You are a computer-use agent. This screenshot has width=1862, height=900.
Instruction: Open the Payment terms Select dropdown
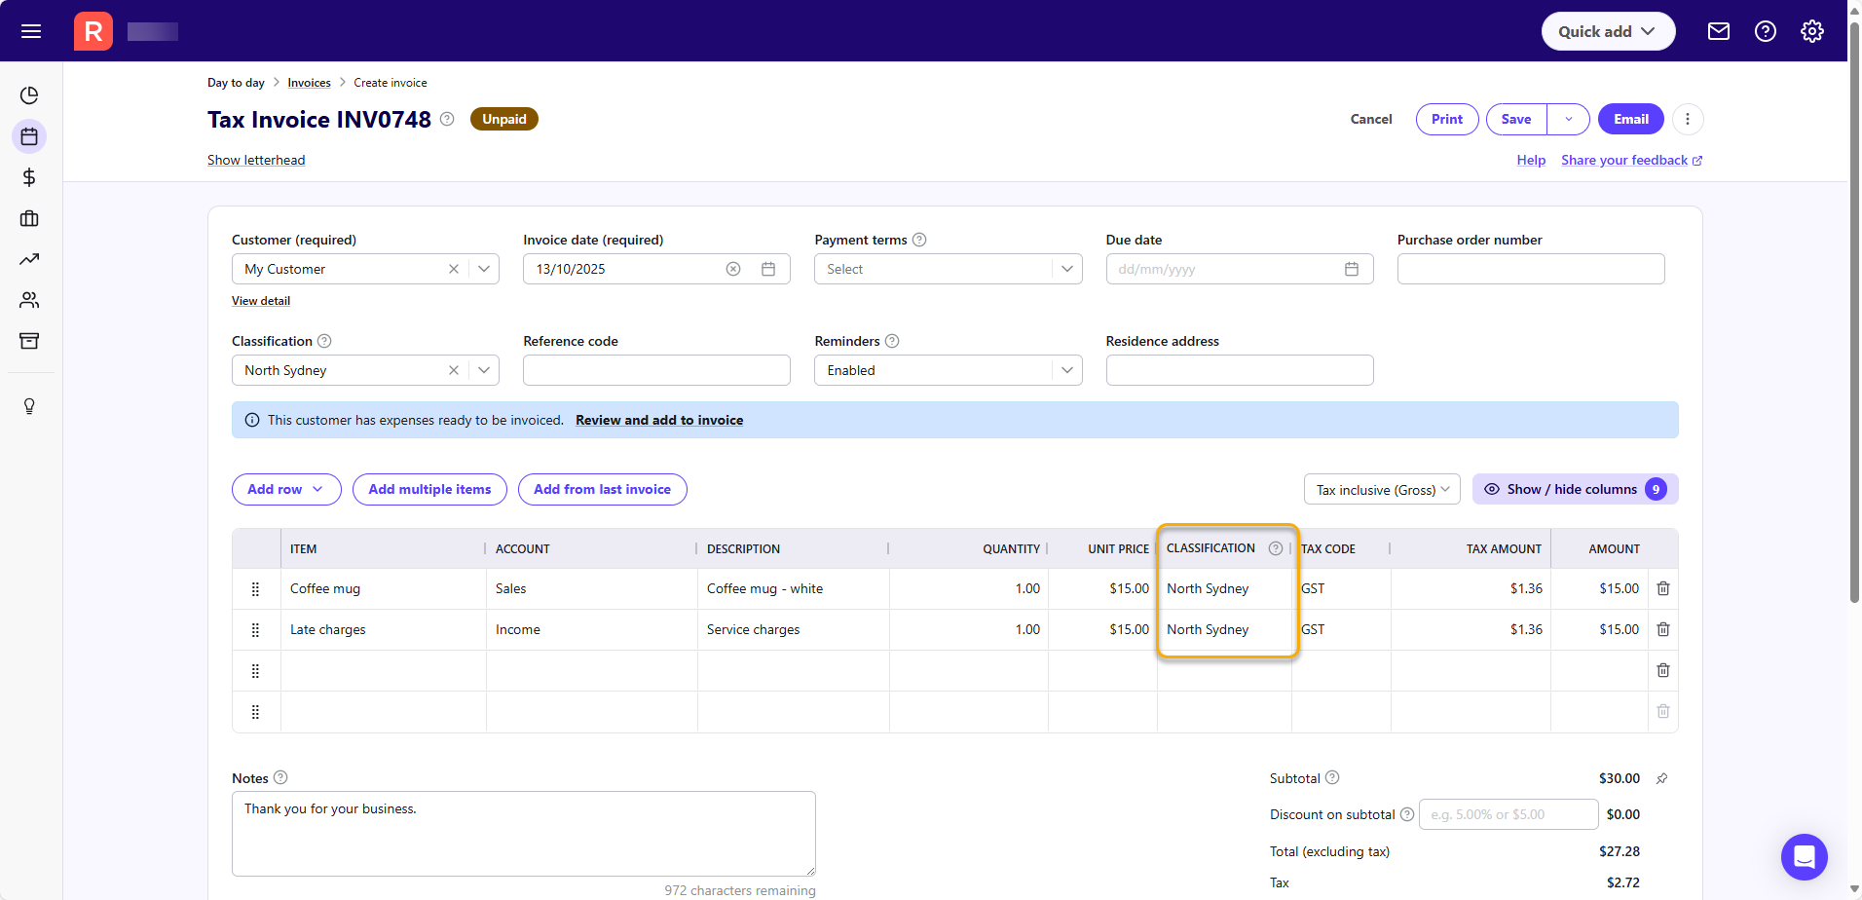point(947,269)
